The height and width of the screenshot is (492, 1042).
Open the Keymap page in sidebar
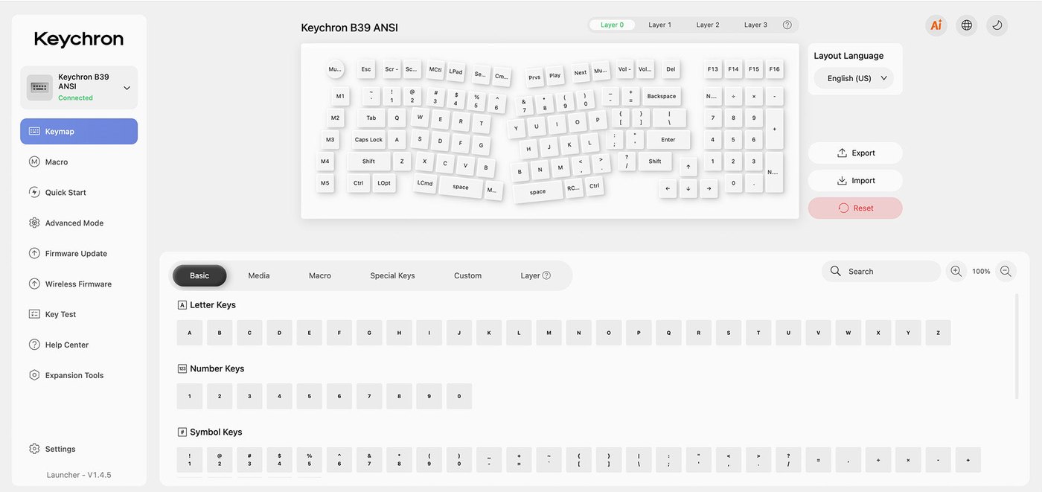pyautogui.click(x=79, y=131)
